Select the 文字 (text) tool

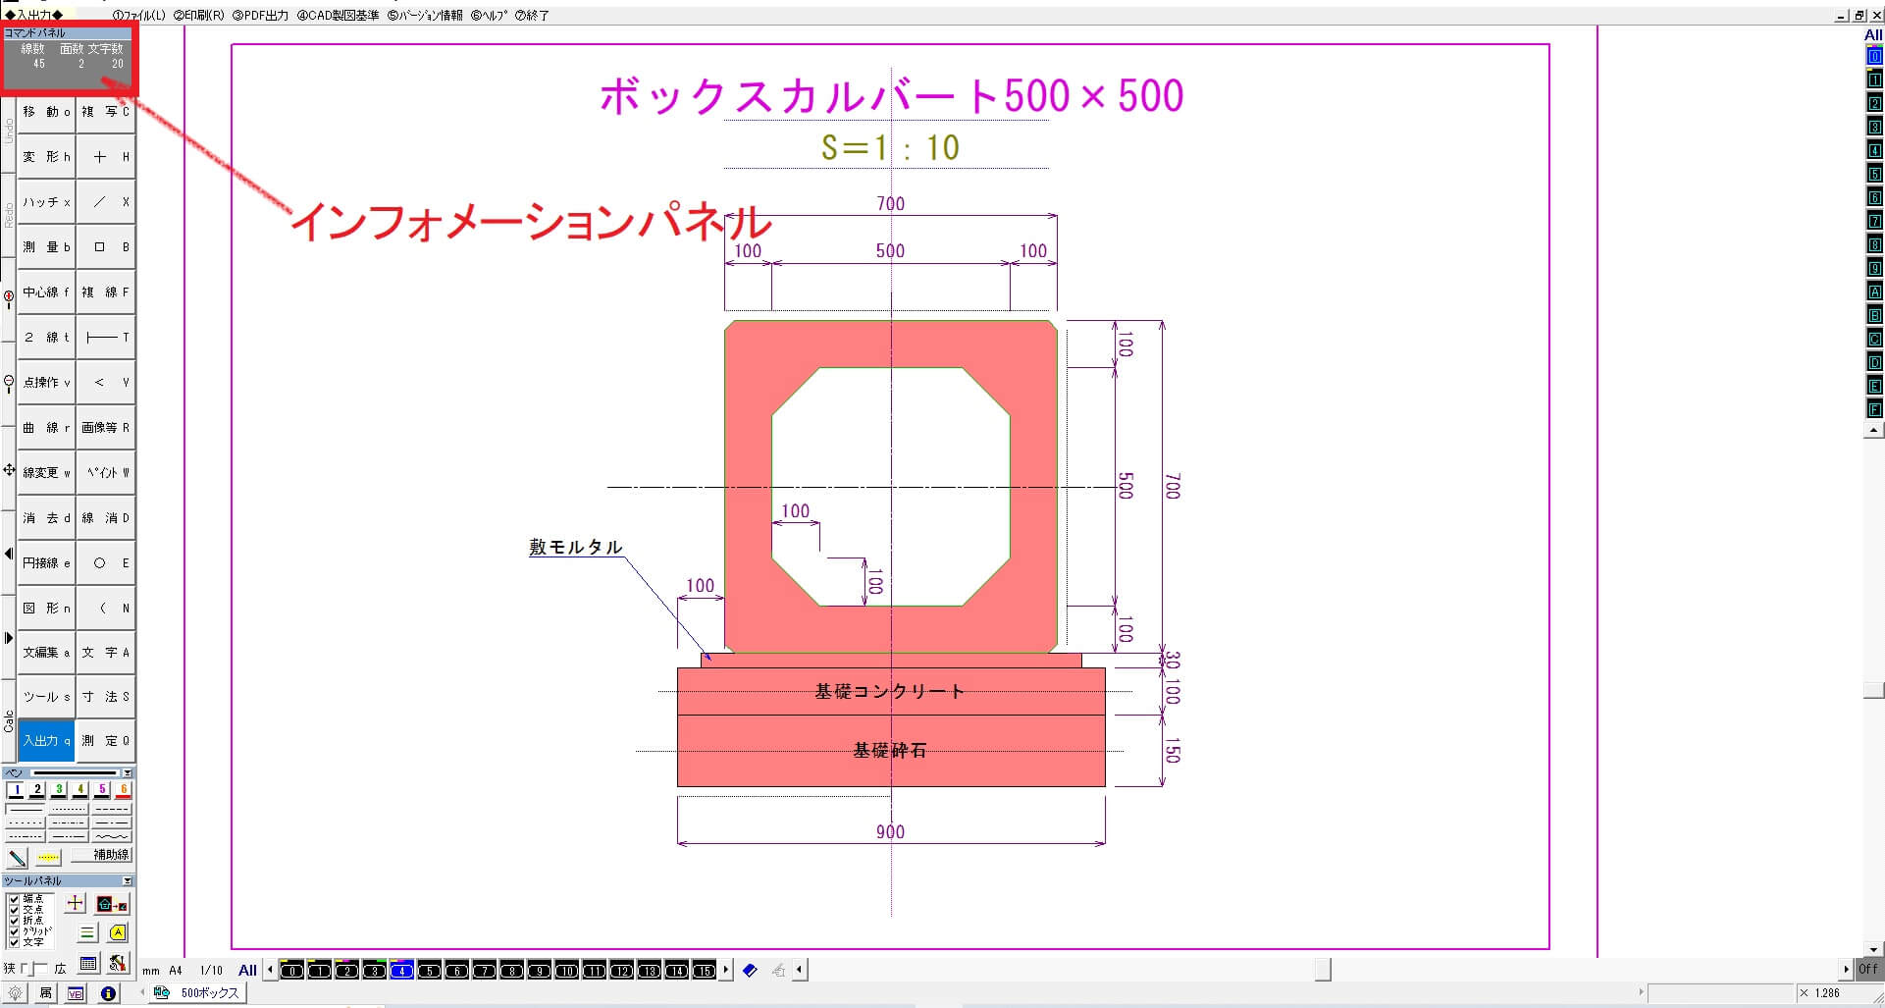point(106,652)
